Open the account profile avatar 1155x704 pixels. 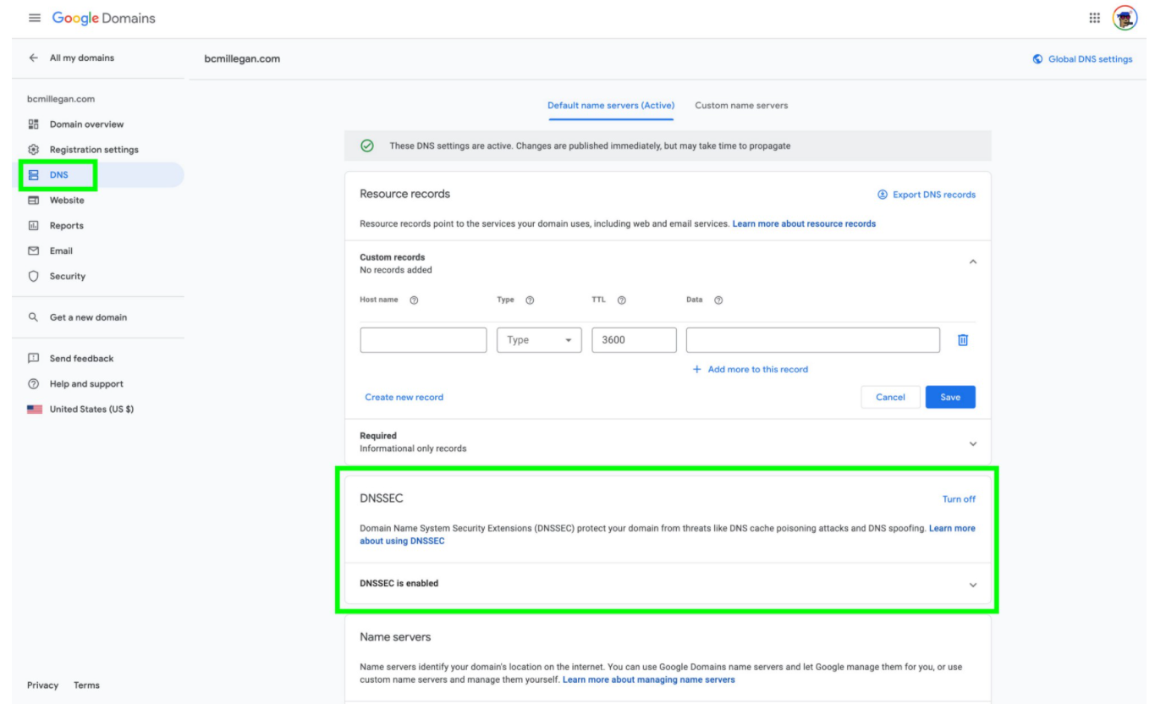1125,18
